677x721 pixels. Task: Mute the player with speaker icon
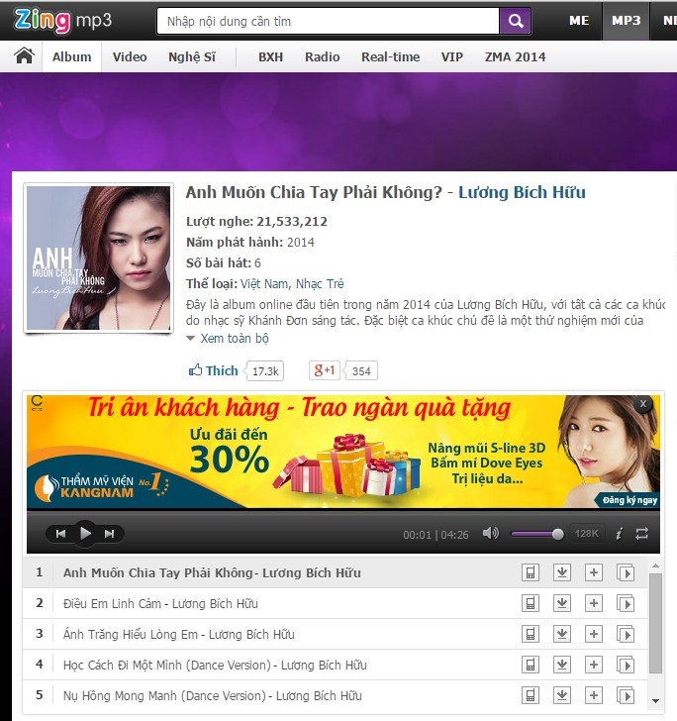490,534
